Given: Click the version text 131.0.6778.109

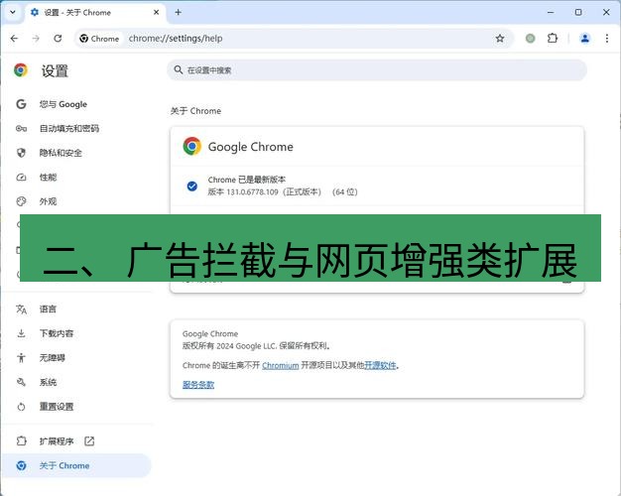Looking at the screenshot, I should [252, 192].
